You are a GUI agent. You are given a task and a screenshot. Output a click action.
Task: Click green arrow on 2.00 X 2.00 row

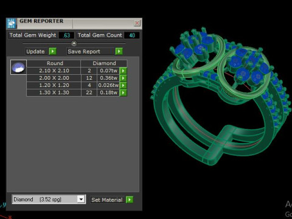click(123, 78)
